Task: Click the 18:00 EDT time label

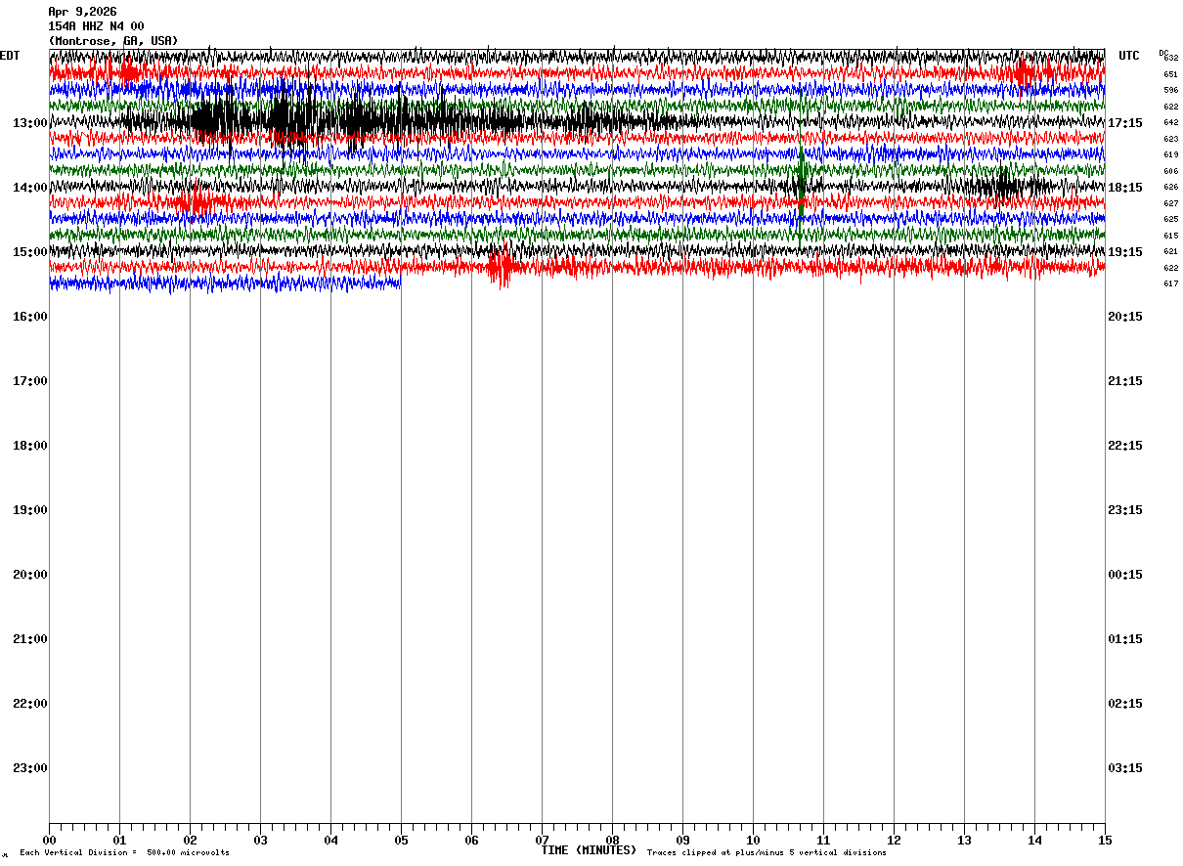Action: coord(30,446)
